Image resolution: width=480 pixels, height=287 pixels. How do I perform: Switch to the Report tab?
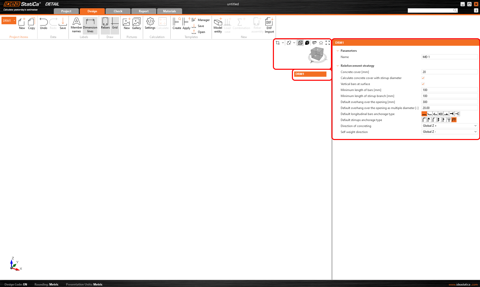[x=144, y=11]
